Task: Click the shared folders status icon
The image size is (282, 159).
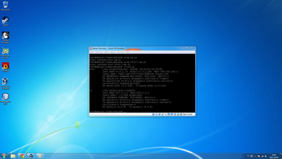Action: (166, 114)
